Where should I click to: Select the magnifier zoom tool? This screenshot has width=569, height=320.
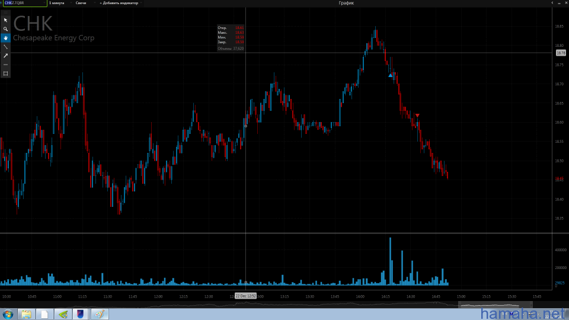pos(5,29)
